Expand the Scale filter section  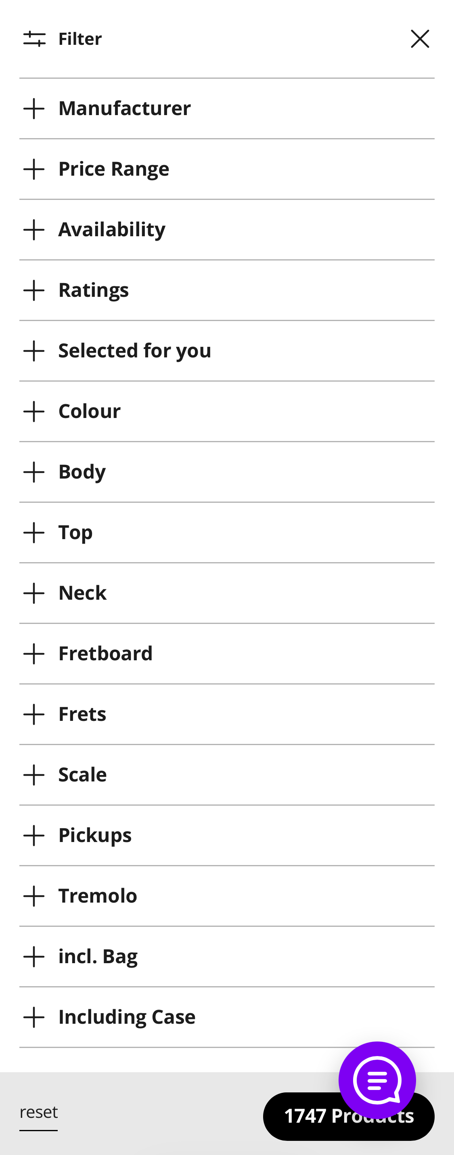point(82,774)
